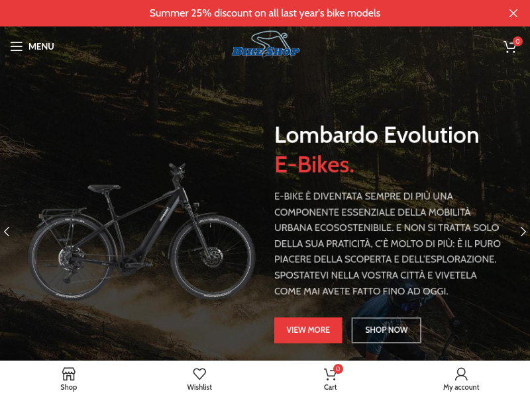The width and height of the screenshot is (530, 397).
Task: Open the Shop storefront icon
Action: click(69, 374)
